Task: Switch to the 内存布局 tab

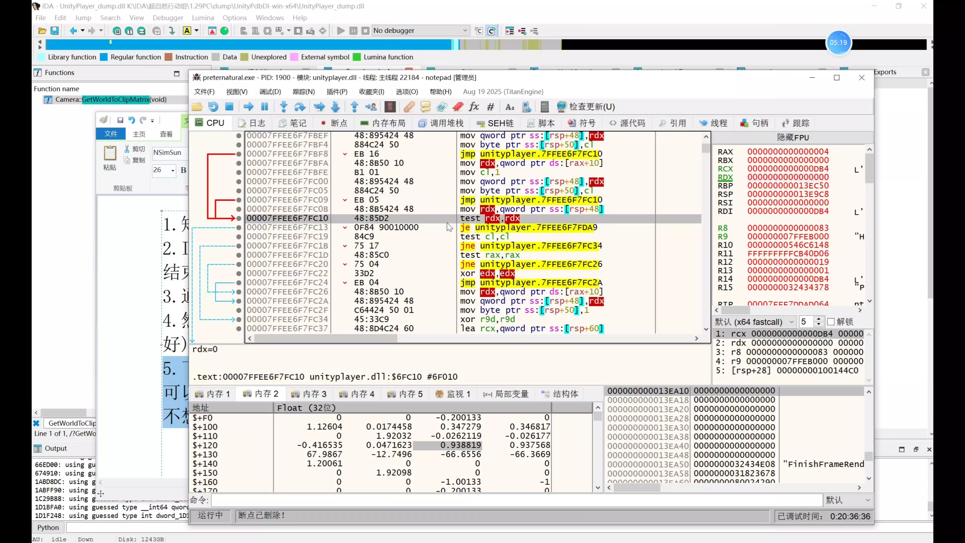Action: pos(383,123)
